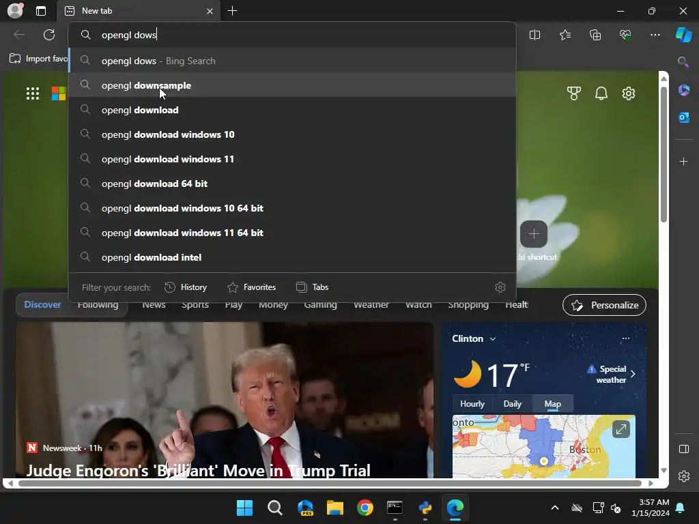Open sidebar Search icon

point(683,62)
